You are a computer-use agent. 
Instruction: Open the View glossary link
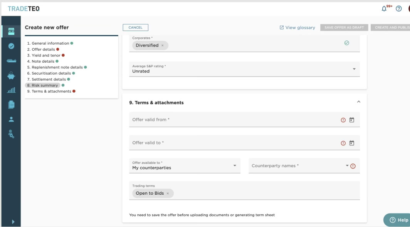pyautogui.click(x=297, y=27)
